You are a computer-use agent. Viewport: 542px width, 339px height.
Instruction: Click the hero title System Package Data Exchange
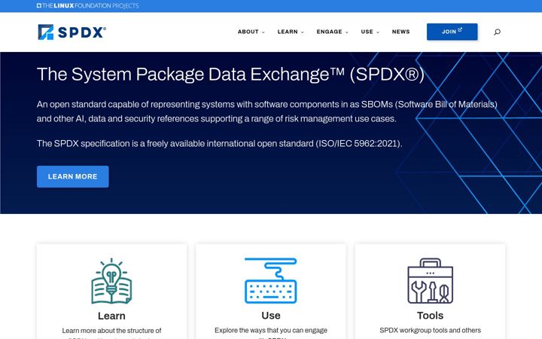pyautogui.click(x=230, y=75)
